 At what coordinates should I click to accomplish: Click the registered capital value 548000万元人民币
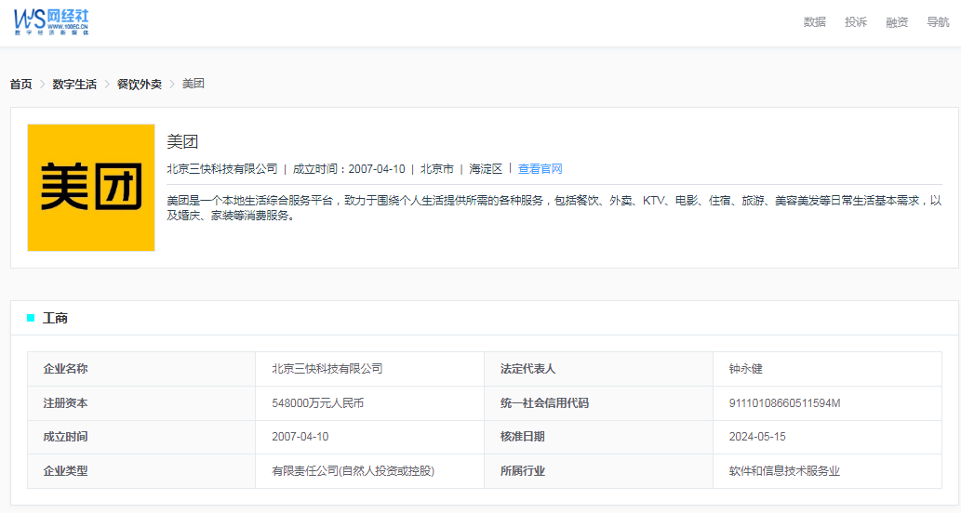click(x=317, y=403)
